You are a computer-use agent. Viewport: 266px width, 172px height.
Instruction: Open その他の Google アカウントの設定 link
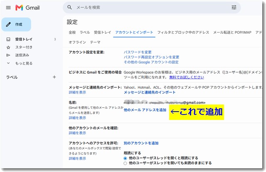[151, 62]
